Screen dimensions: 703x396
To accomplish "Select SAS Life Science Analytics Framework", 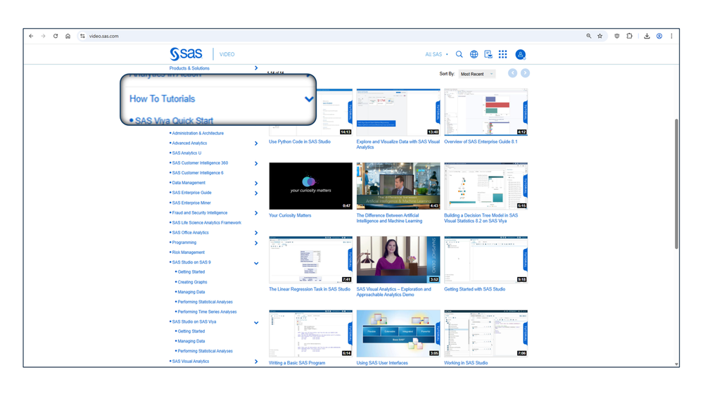I will tap(207, 222).
